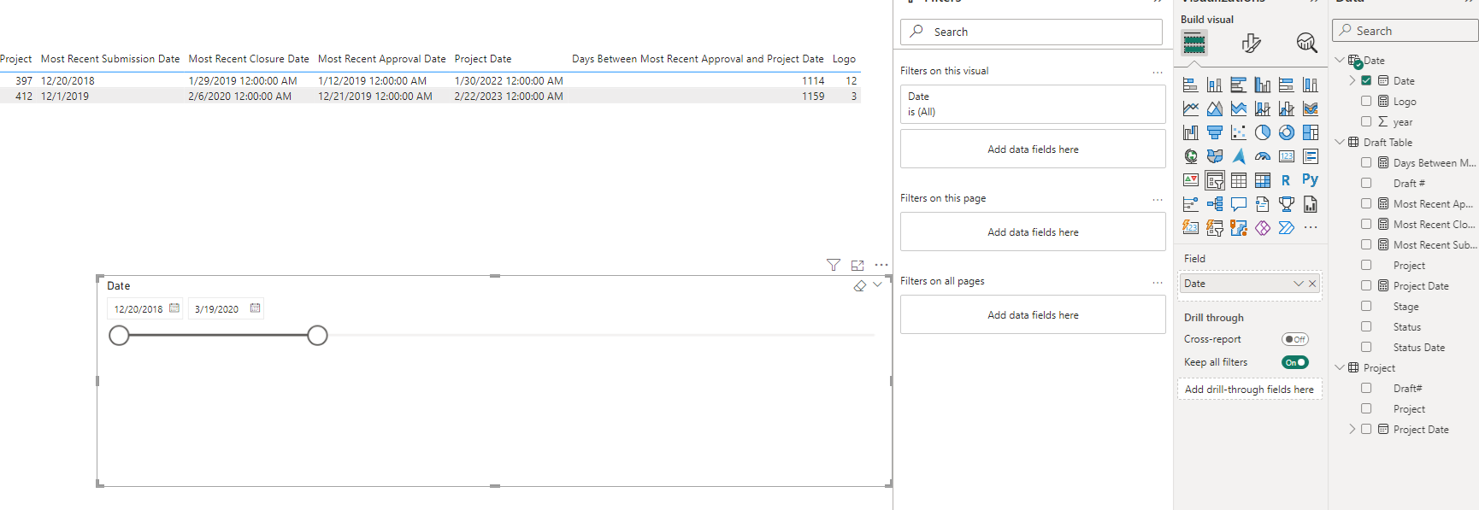Insert the Q&A speech bubble visual

pyautogui.click(x=1239, y=204)
